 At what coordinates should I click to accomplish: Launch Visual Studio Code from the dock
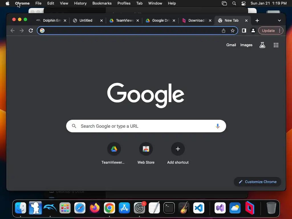[x=199, y=208]
